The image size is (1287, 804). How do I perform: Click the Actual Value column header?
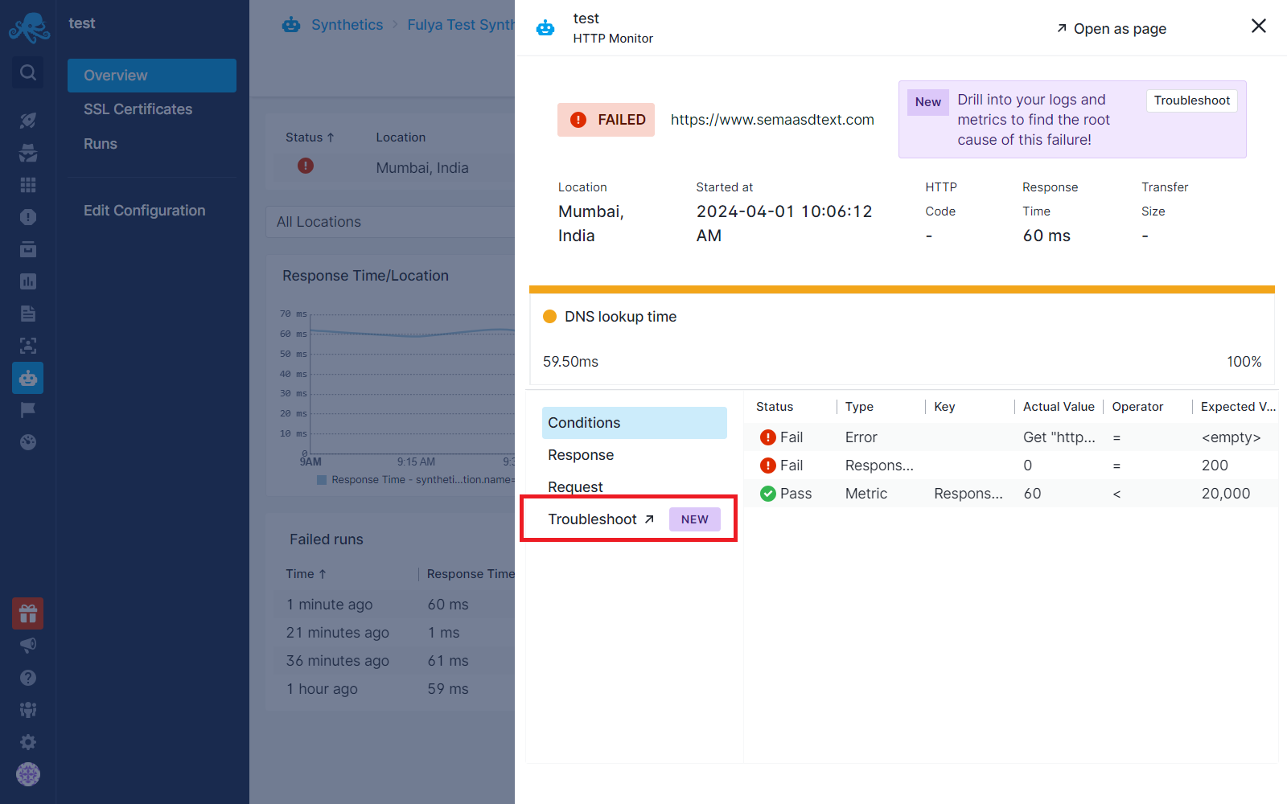1059,407
